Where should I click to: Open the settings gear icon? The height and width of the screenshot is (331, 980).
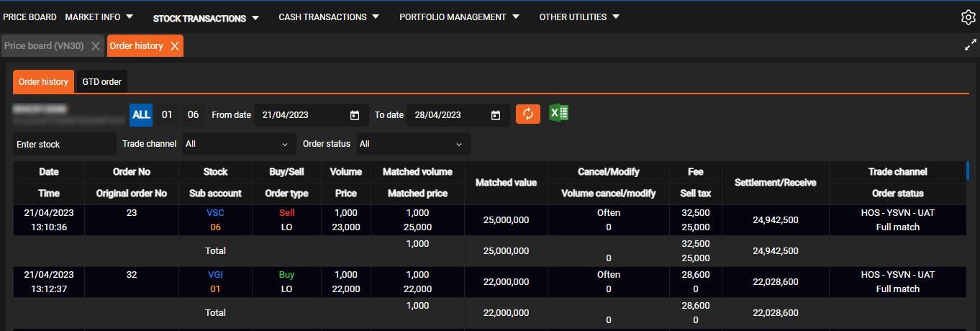(x=968, y=17)
